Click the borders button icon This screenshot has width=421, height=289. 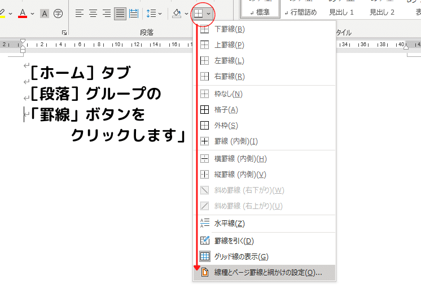click(199, 13)
